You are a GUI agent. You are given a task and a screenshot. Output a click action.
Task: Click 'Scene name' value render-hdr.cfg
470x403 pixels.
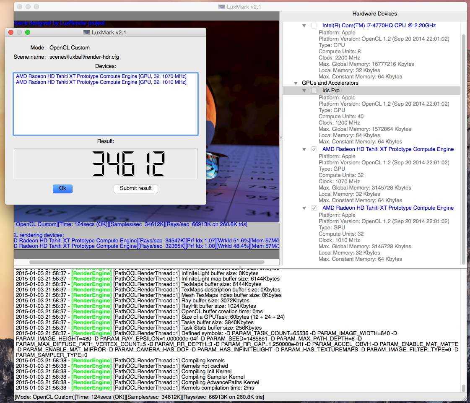click(x=84, y=57)
